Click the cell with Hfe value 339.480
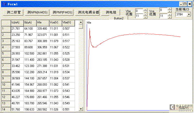194x113 pixels. 43,29
